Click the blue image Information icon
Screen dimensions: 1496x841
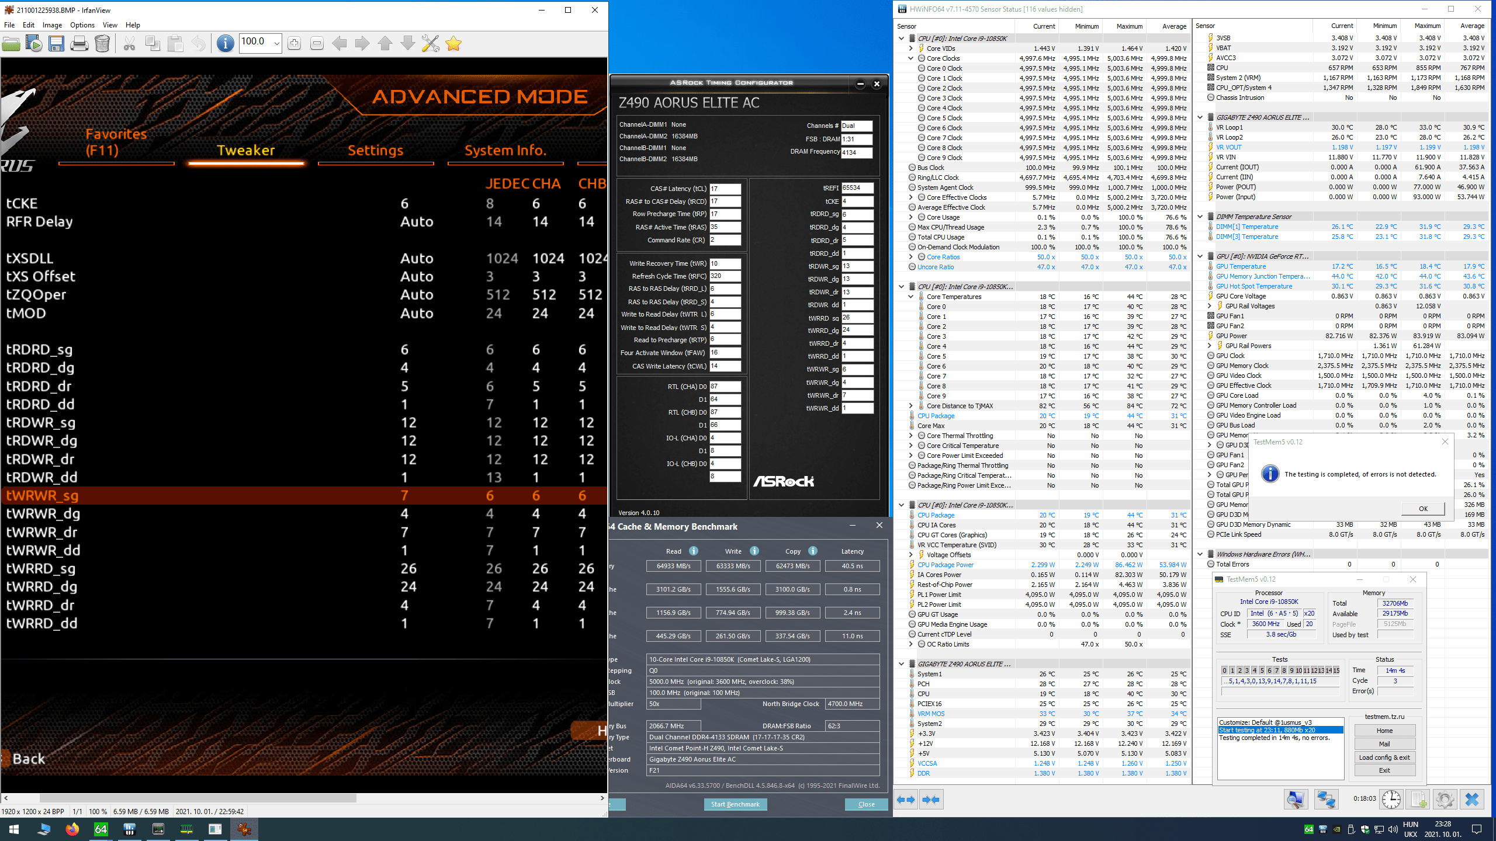pyautogui.click(x=225, y=44)
